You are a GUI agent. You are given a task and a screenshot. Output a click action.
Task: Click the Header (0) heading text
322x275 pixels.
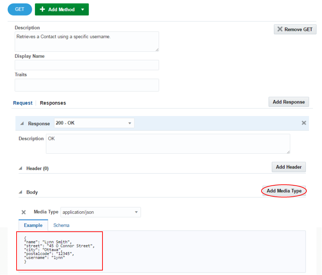click(37, 168)
